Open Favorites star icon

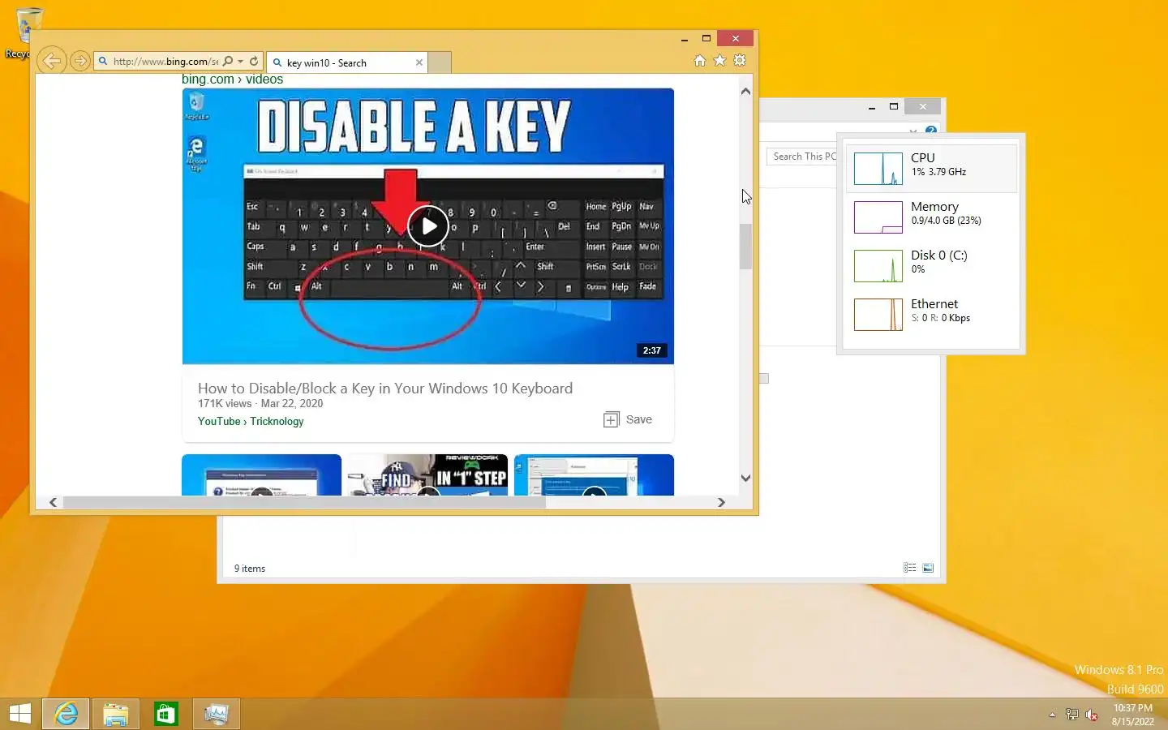click(x=719, y=60)
